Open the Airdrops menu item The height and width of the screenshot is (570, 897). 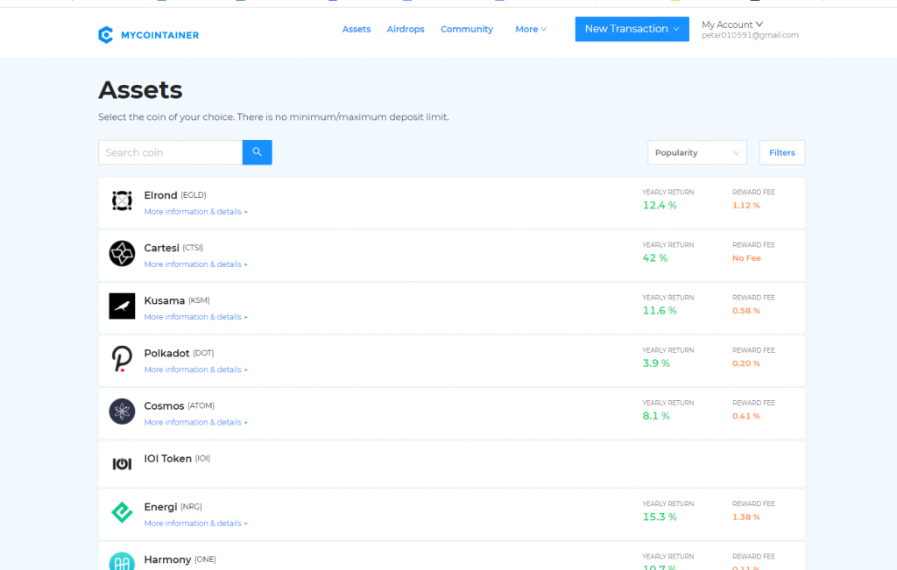[x=406, y=29]
